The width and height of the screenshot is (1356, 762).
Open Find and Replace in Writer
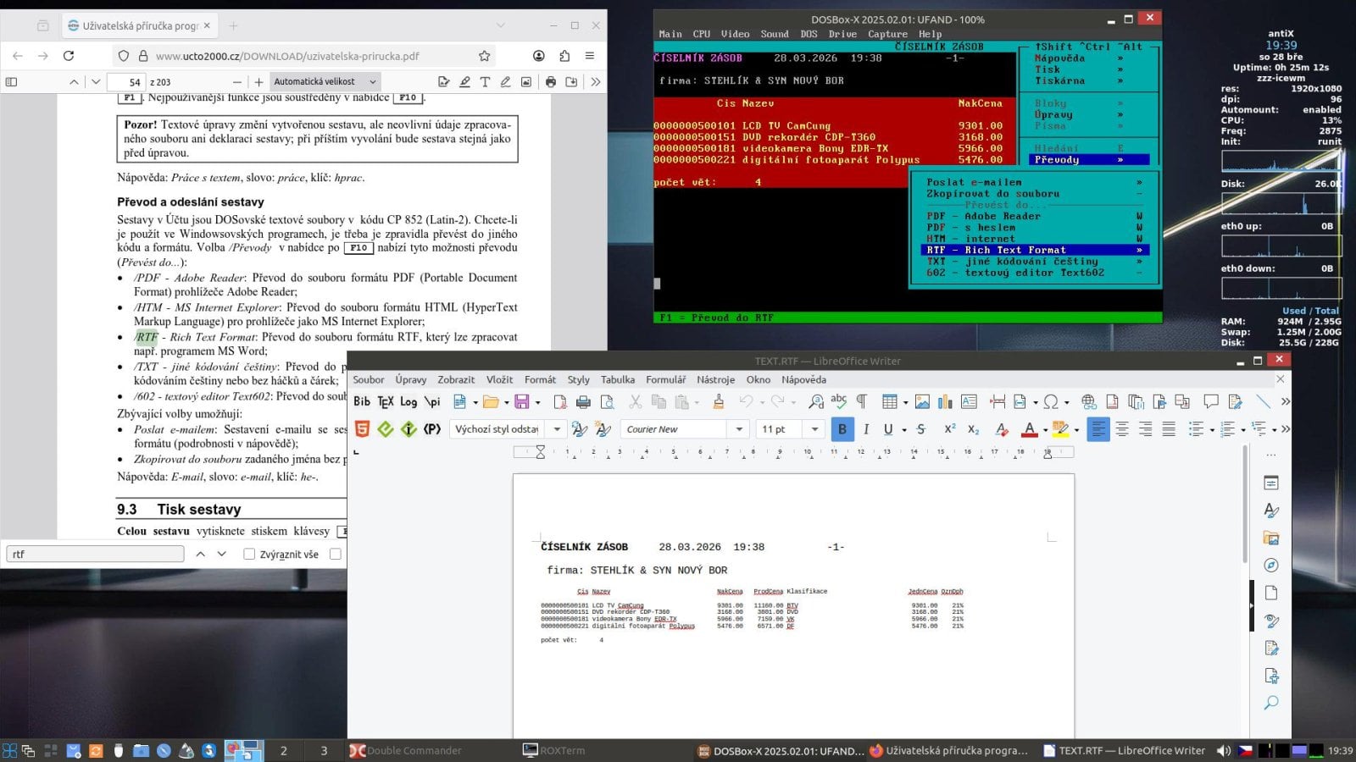click(x=815, y=401)
